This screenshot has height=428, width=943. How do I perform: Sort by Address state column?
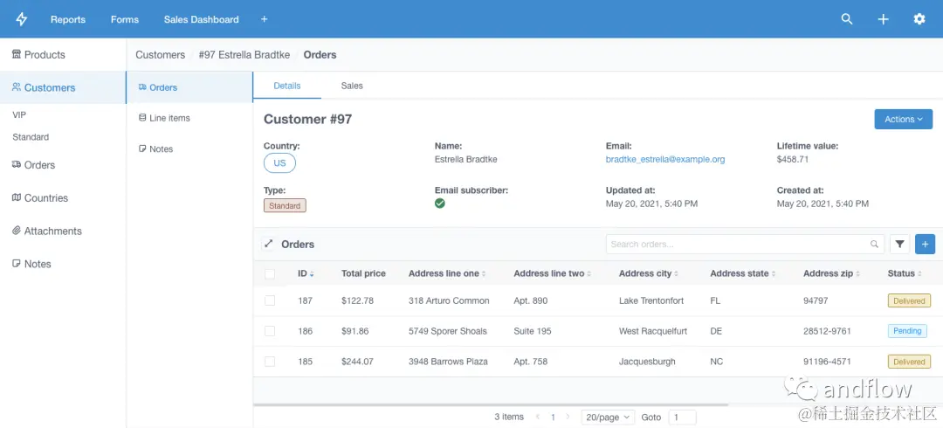743,273
